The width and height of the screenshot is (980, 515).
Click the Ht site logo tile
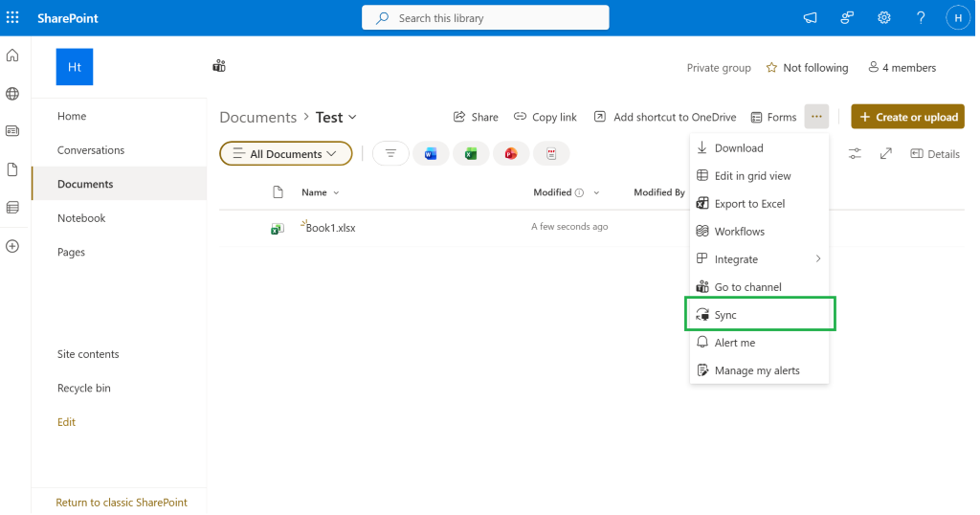(x=75, y=67)
